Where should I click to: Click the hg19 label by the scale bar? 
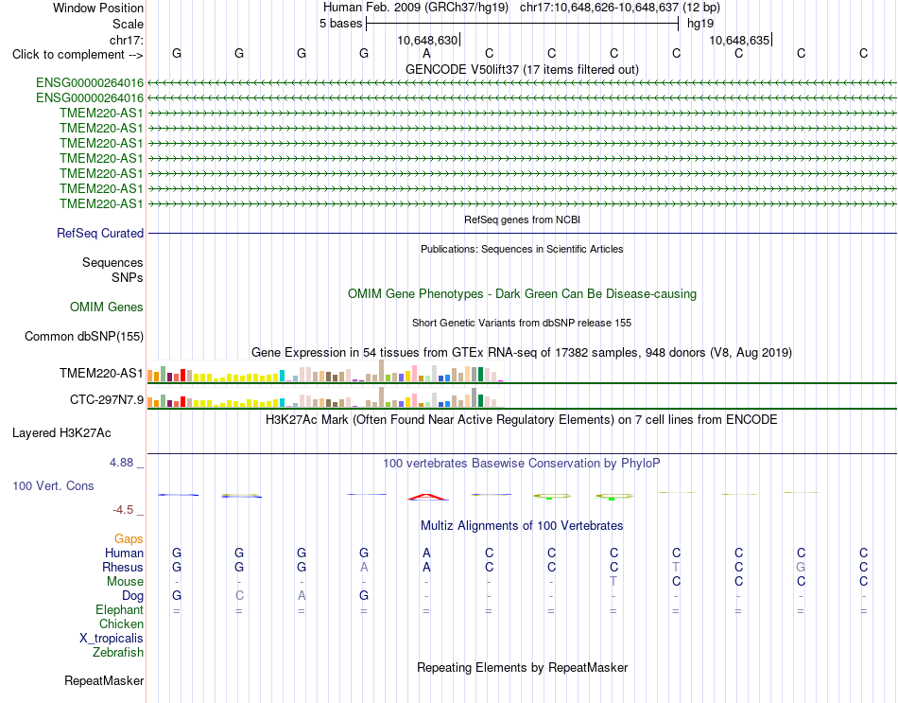(x=700, y=24)
